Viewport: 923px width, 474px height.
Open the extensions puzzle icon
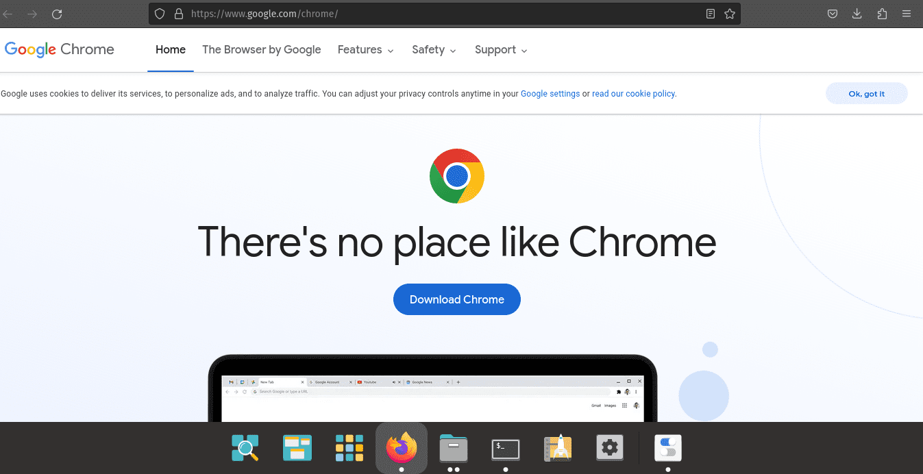(x=883, y=14)
